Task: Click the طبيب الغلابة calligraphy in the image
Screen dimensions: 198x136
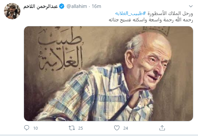Action: click(x=61, y=49)
